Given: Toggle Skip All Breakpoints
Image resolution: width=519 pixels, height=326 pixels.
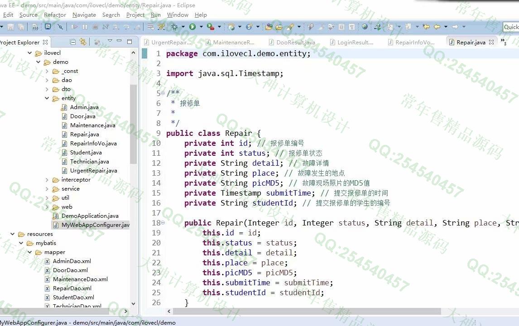Looking at the screenshot, I should [60, 27].
